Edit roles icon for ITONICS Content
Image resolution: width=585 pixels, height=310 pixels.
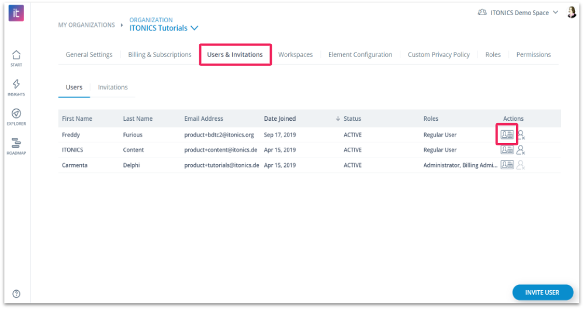507,150
